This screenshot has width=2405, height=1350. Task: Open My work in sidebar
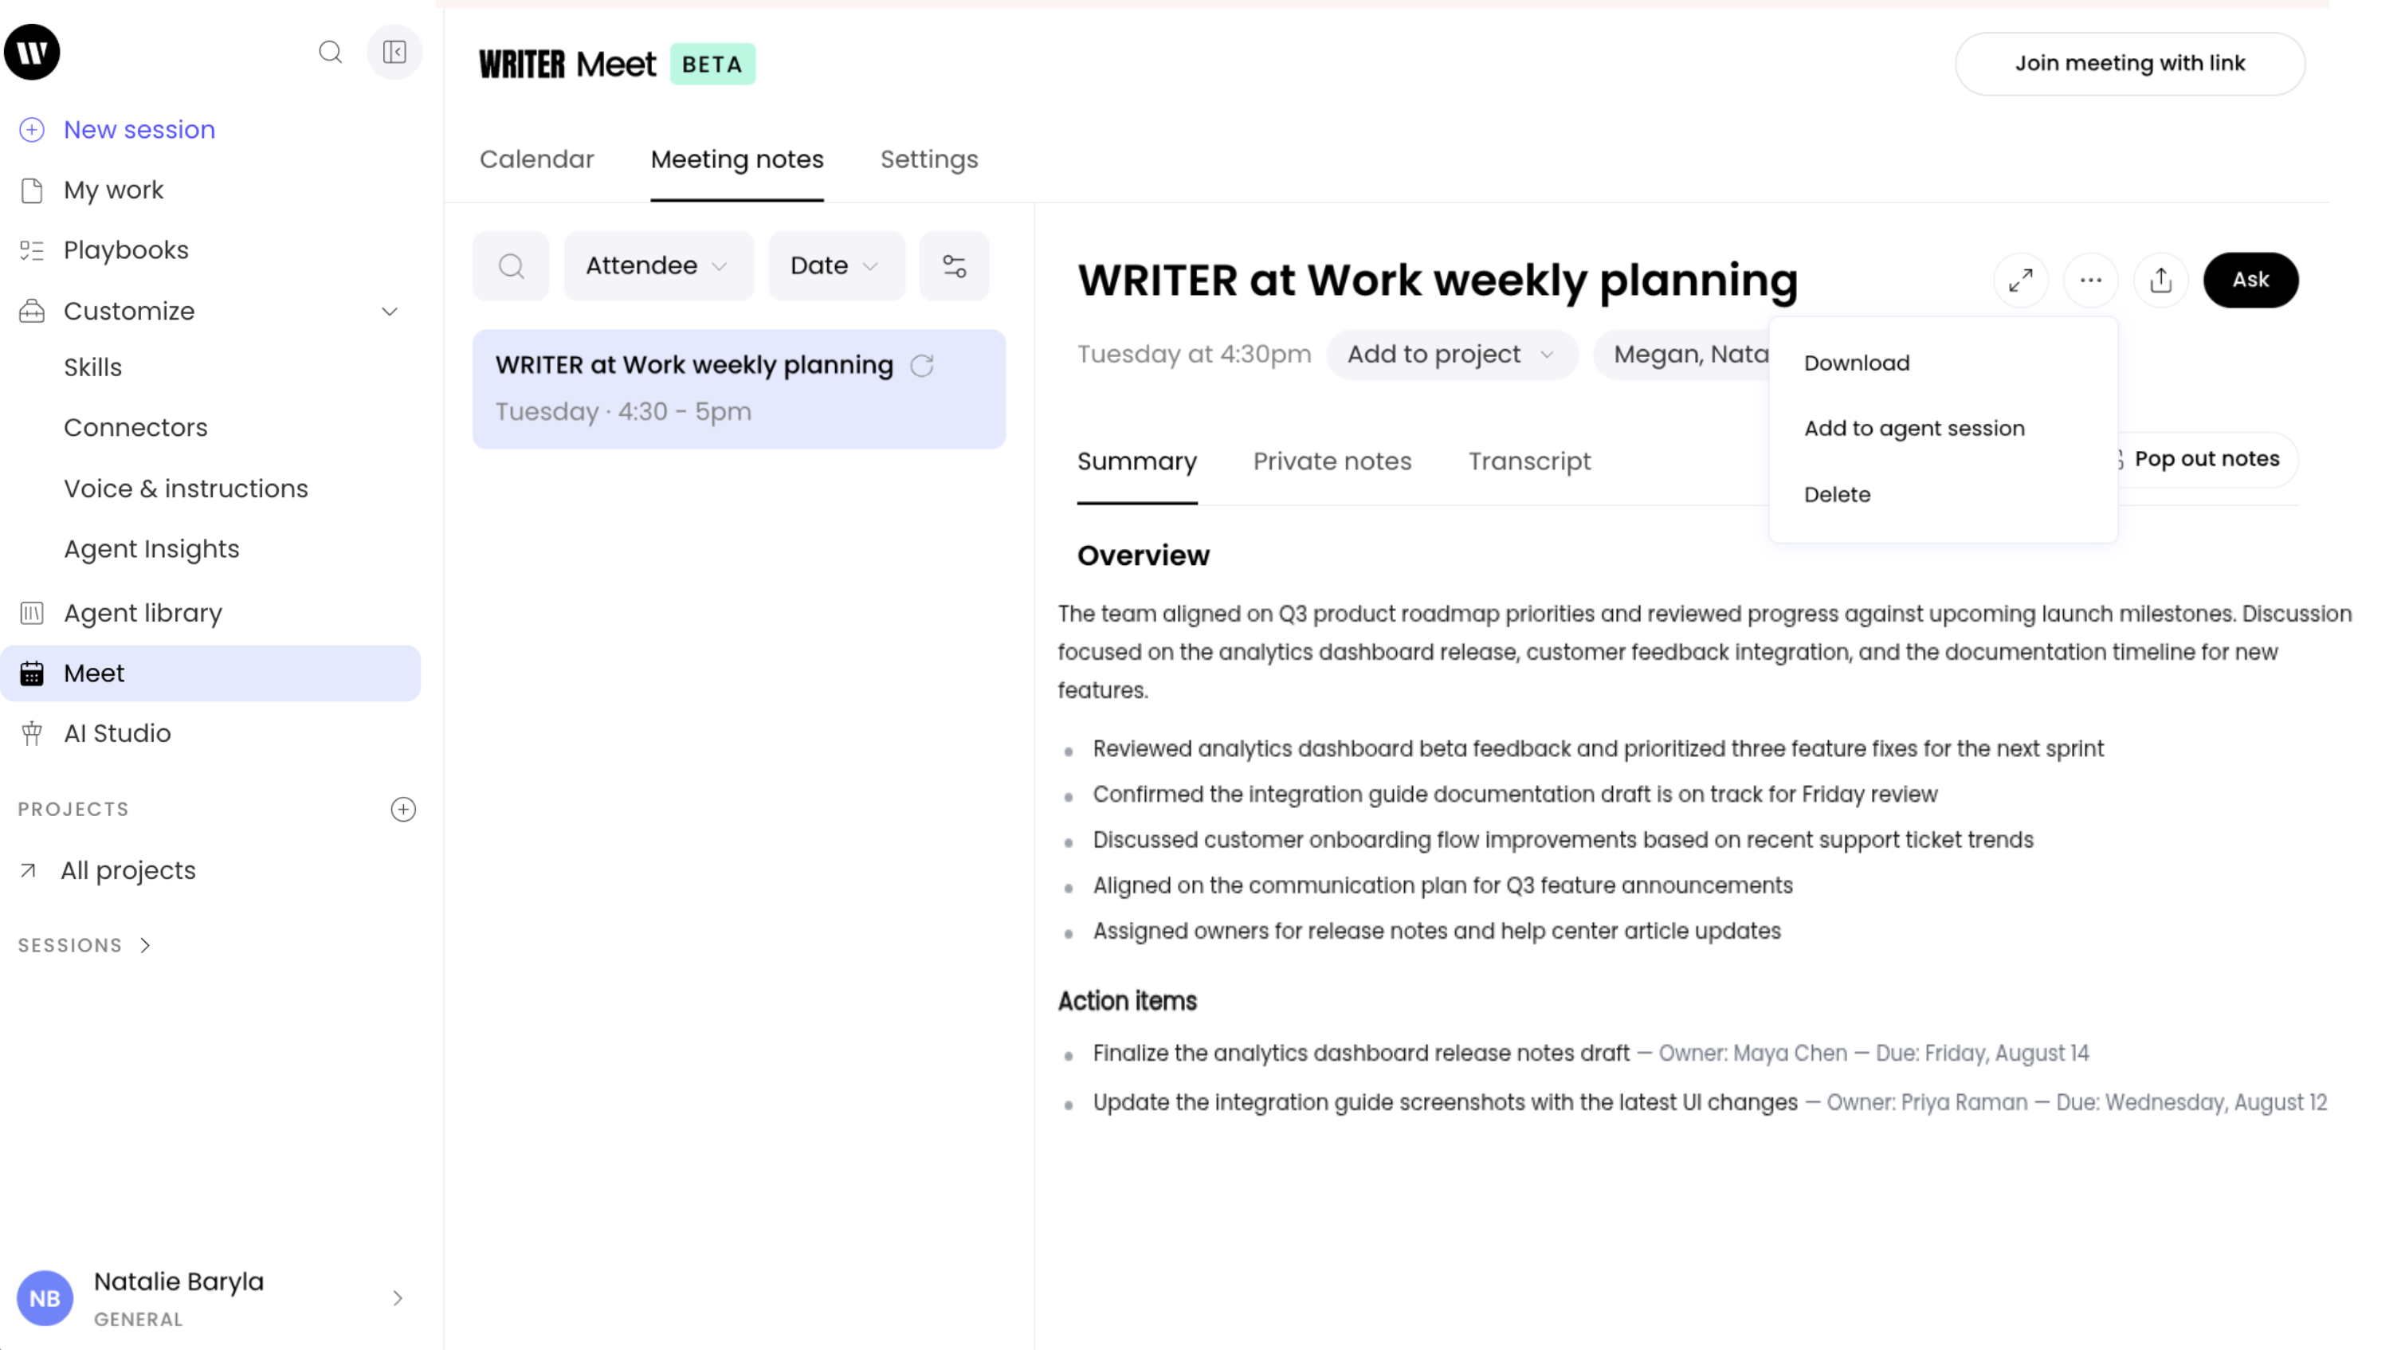pyautogui.click(x=114, y=190)
